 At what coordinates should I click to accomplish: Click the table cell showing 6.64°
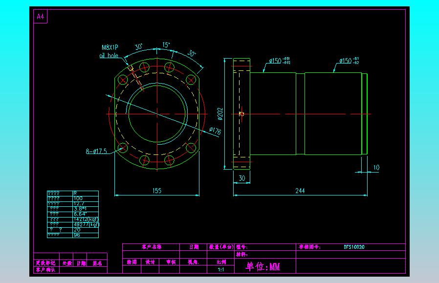click(86, 214)
